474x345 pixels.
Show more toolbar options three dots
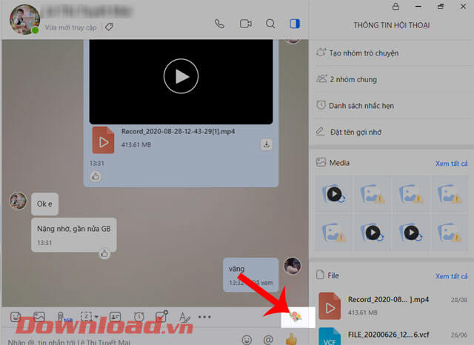click(204, 317)
